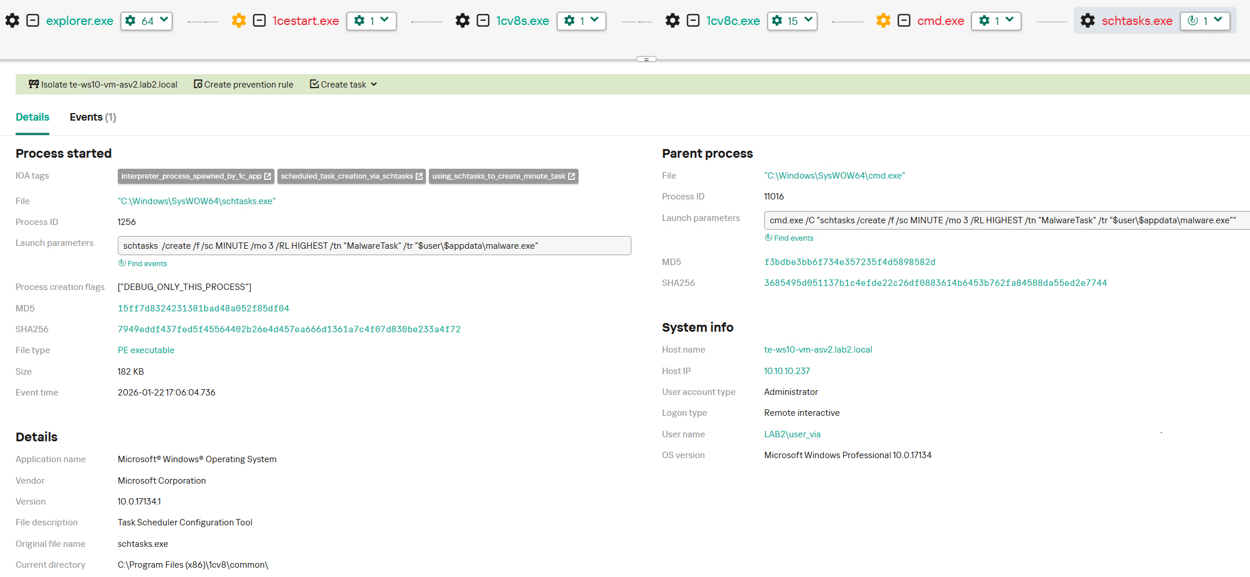Open the Create task dropdown menu

(344, 85)
